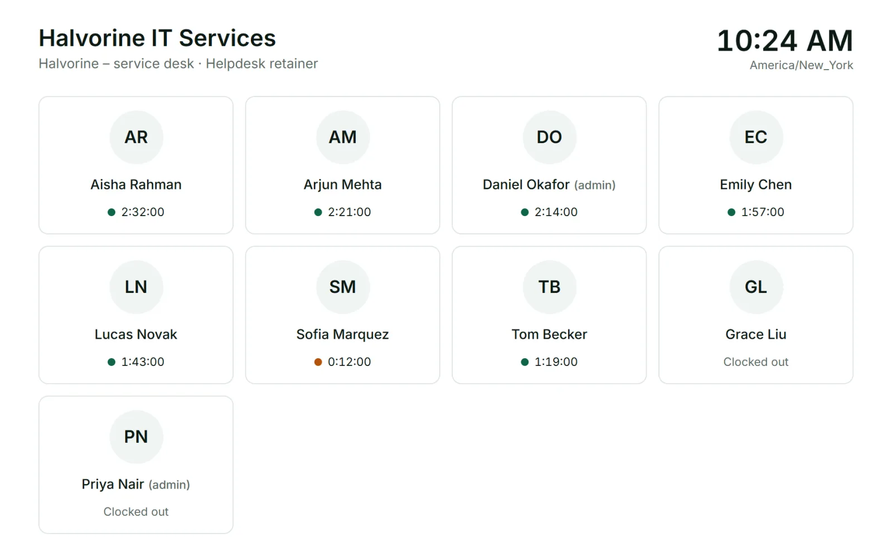Click Tom Becker's 1:19:00 timer
892x557 pixels.
pyautogui.click(x=556, y=362)
